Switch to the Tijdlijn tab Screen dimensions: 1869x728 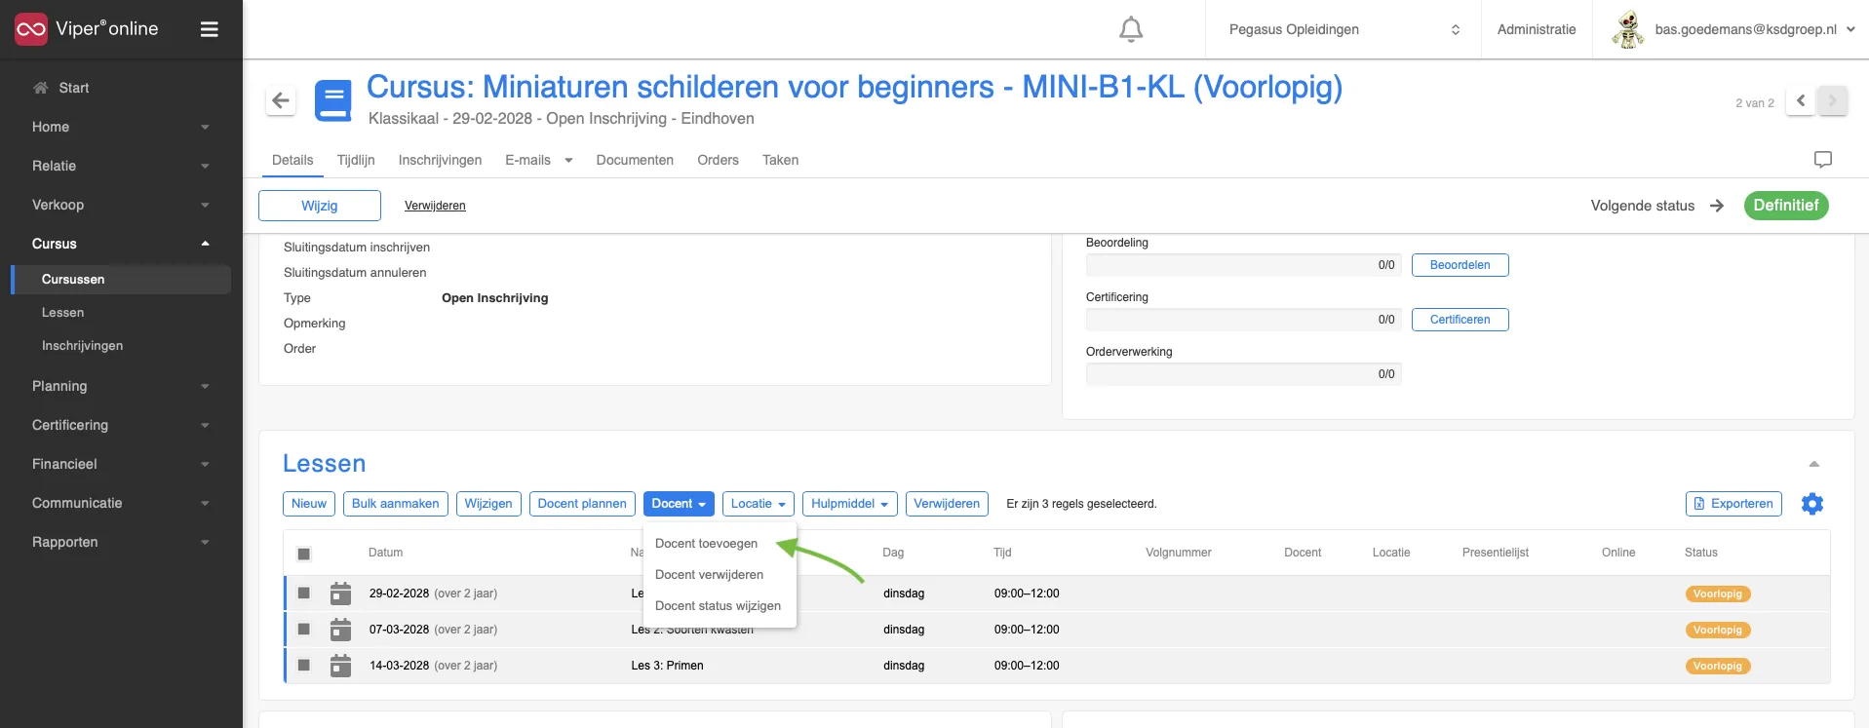click(x=356, y=160)
